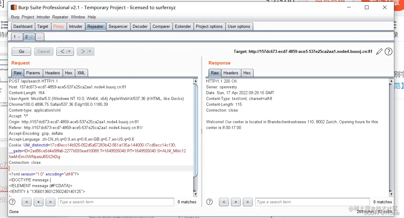Click the Burp Suite logo icon in title bar
Image resolution: width=404 pixels, height=218 pixels.
pos(14,7)
